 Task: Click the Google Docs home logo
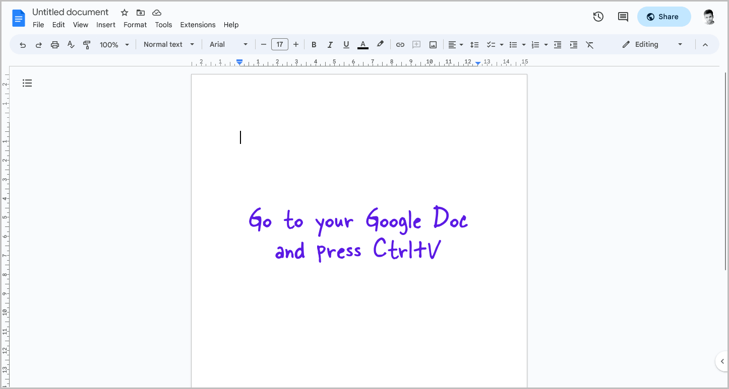(19, 18)
